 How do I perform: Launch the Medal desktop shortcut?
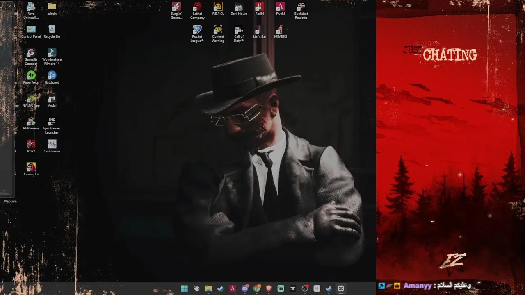click(52, 100)
